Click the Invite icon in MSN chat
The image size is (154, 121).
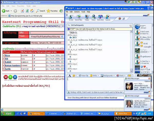[x=71, y=18]
